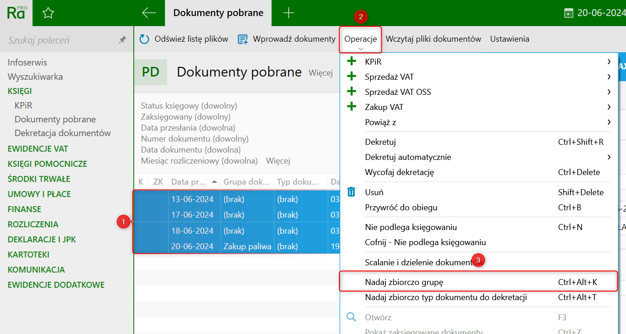Pin the command search panel

(122, 40)
